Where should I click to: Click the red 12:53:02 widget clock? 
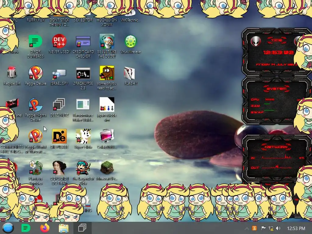click(278, 52)
